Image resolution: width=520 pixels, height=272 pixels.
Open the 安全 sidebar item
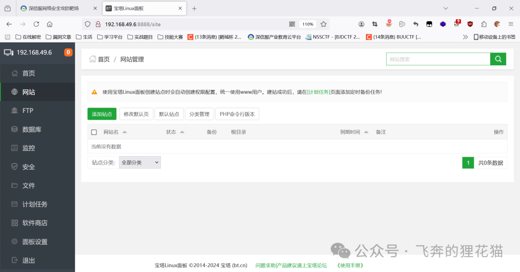38,167
